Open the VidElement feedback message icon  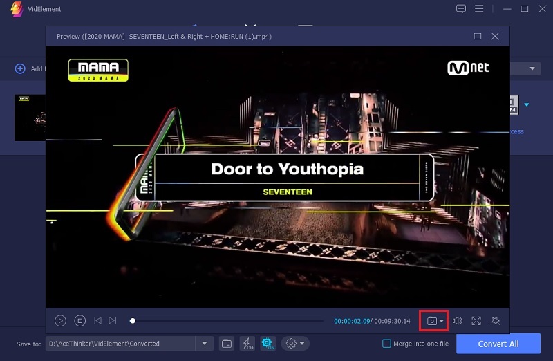click(x=461, y=8)
